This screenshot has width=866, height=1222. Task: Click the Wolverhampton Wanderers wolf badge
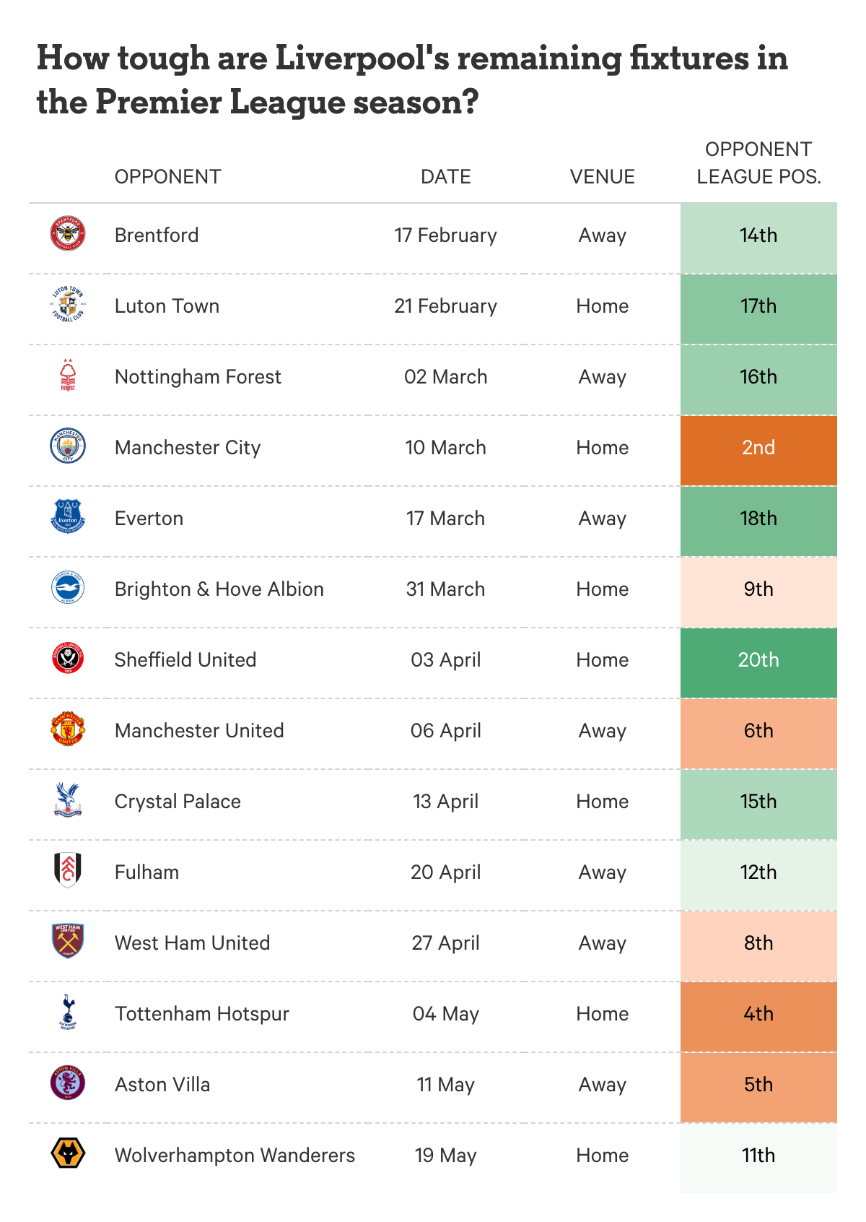click(x=68, y=1154)
